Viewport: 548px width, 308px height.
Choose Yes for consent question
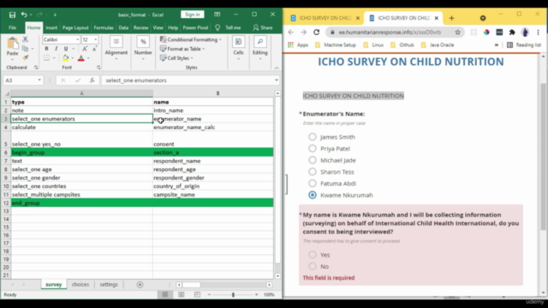313,255
